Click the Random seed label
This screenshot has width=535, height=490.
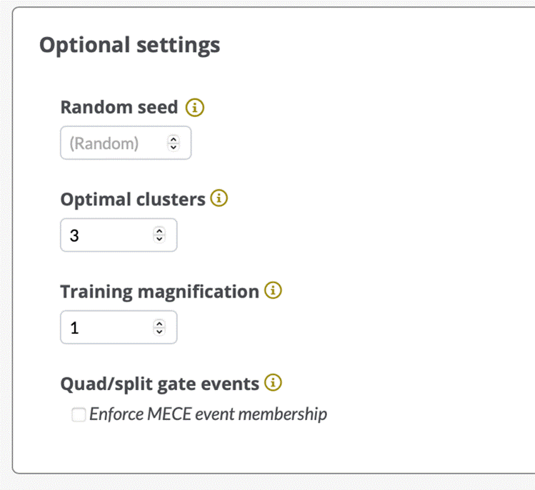(x=119, y=108)
